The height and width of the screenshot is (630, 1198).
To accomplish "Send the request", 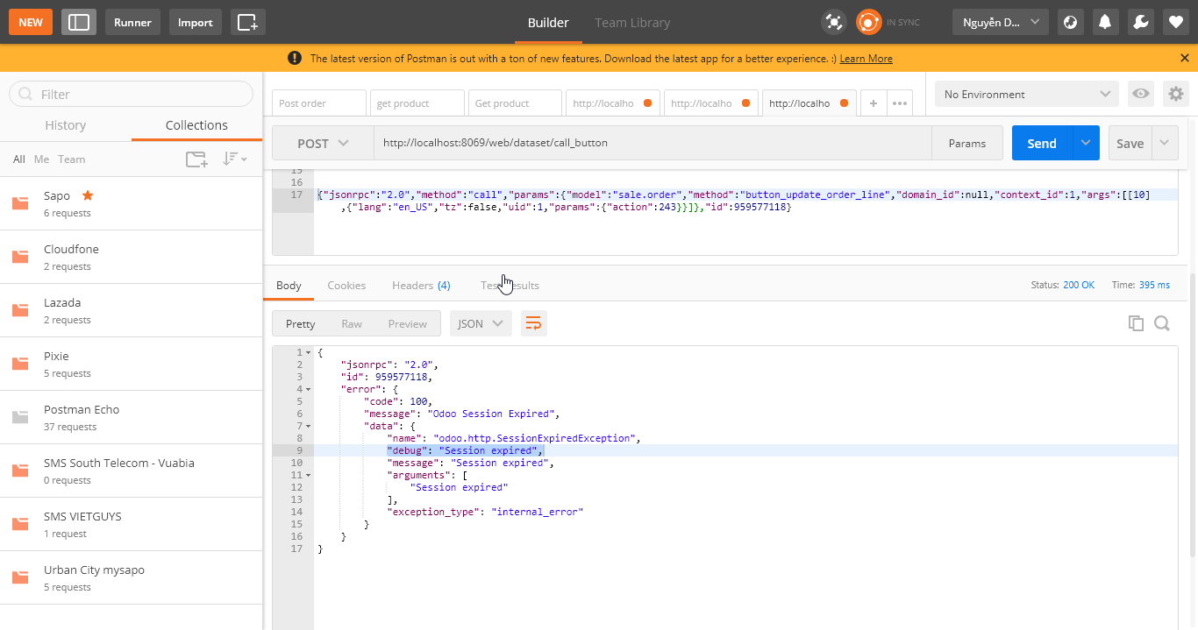I will 1041,142.
